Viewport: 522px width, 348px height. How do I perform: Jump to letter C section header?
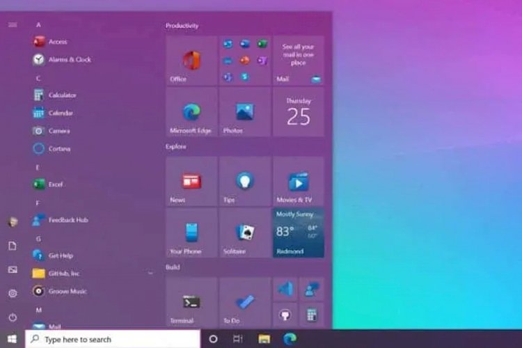click(38, 78)
